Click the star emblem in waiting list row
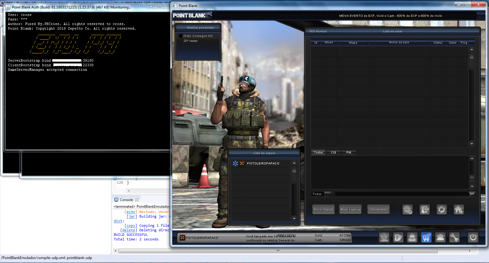The width and height of the screenshot is (489, 263). [235, 163]
